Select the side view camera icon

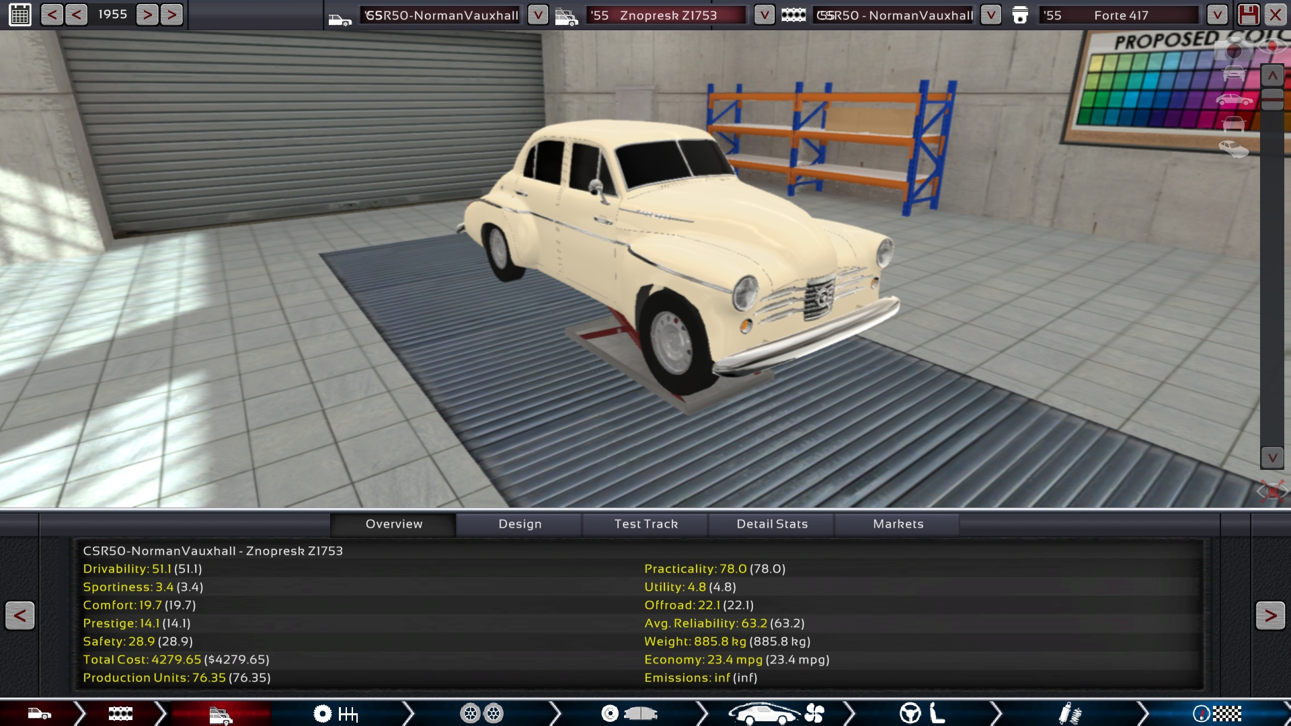point(1234,99)
